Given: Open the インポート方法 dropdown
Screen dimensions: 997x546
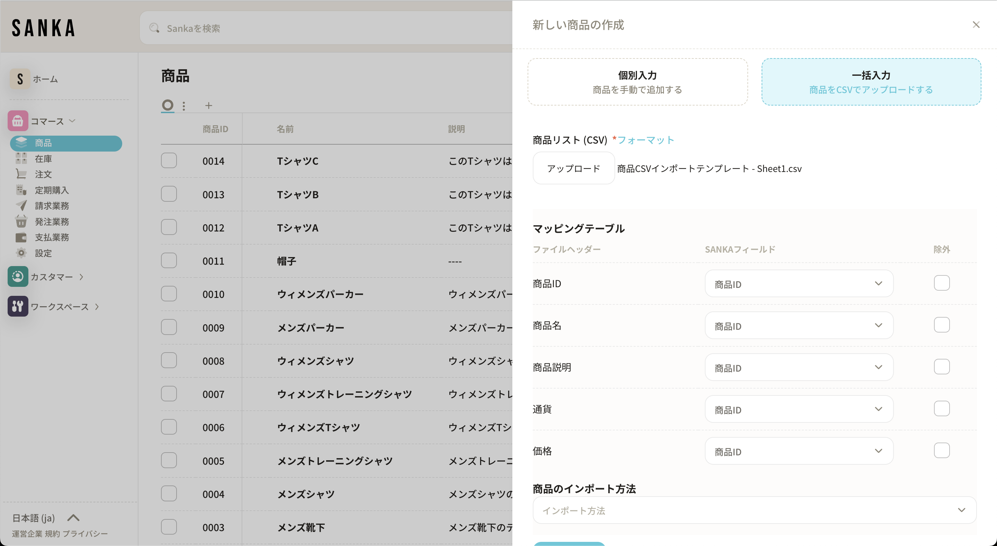Looking at the screenshot, I should [x=754, y=510].
